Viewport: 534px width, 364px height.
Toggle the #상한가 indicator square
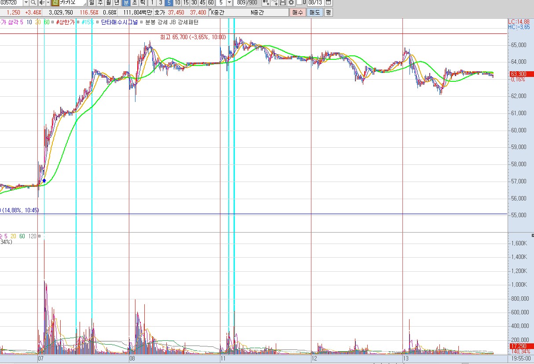52,22
